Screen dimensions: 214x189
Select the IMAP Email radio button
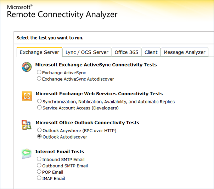[x=39, y=178]
